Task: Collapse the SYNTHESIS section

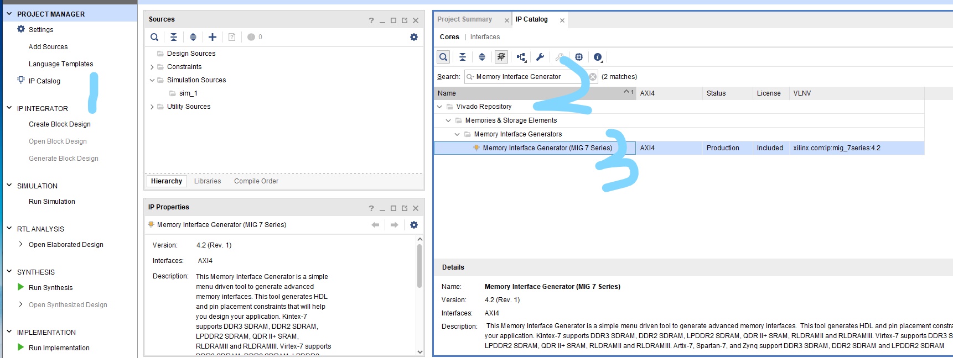Action: click(9, 272)
